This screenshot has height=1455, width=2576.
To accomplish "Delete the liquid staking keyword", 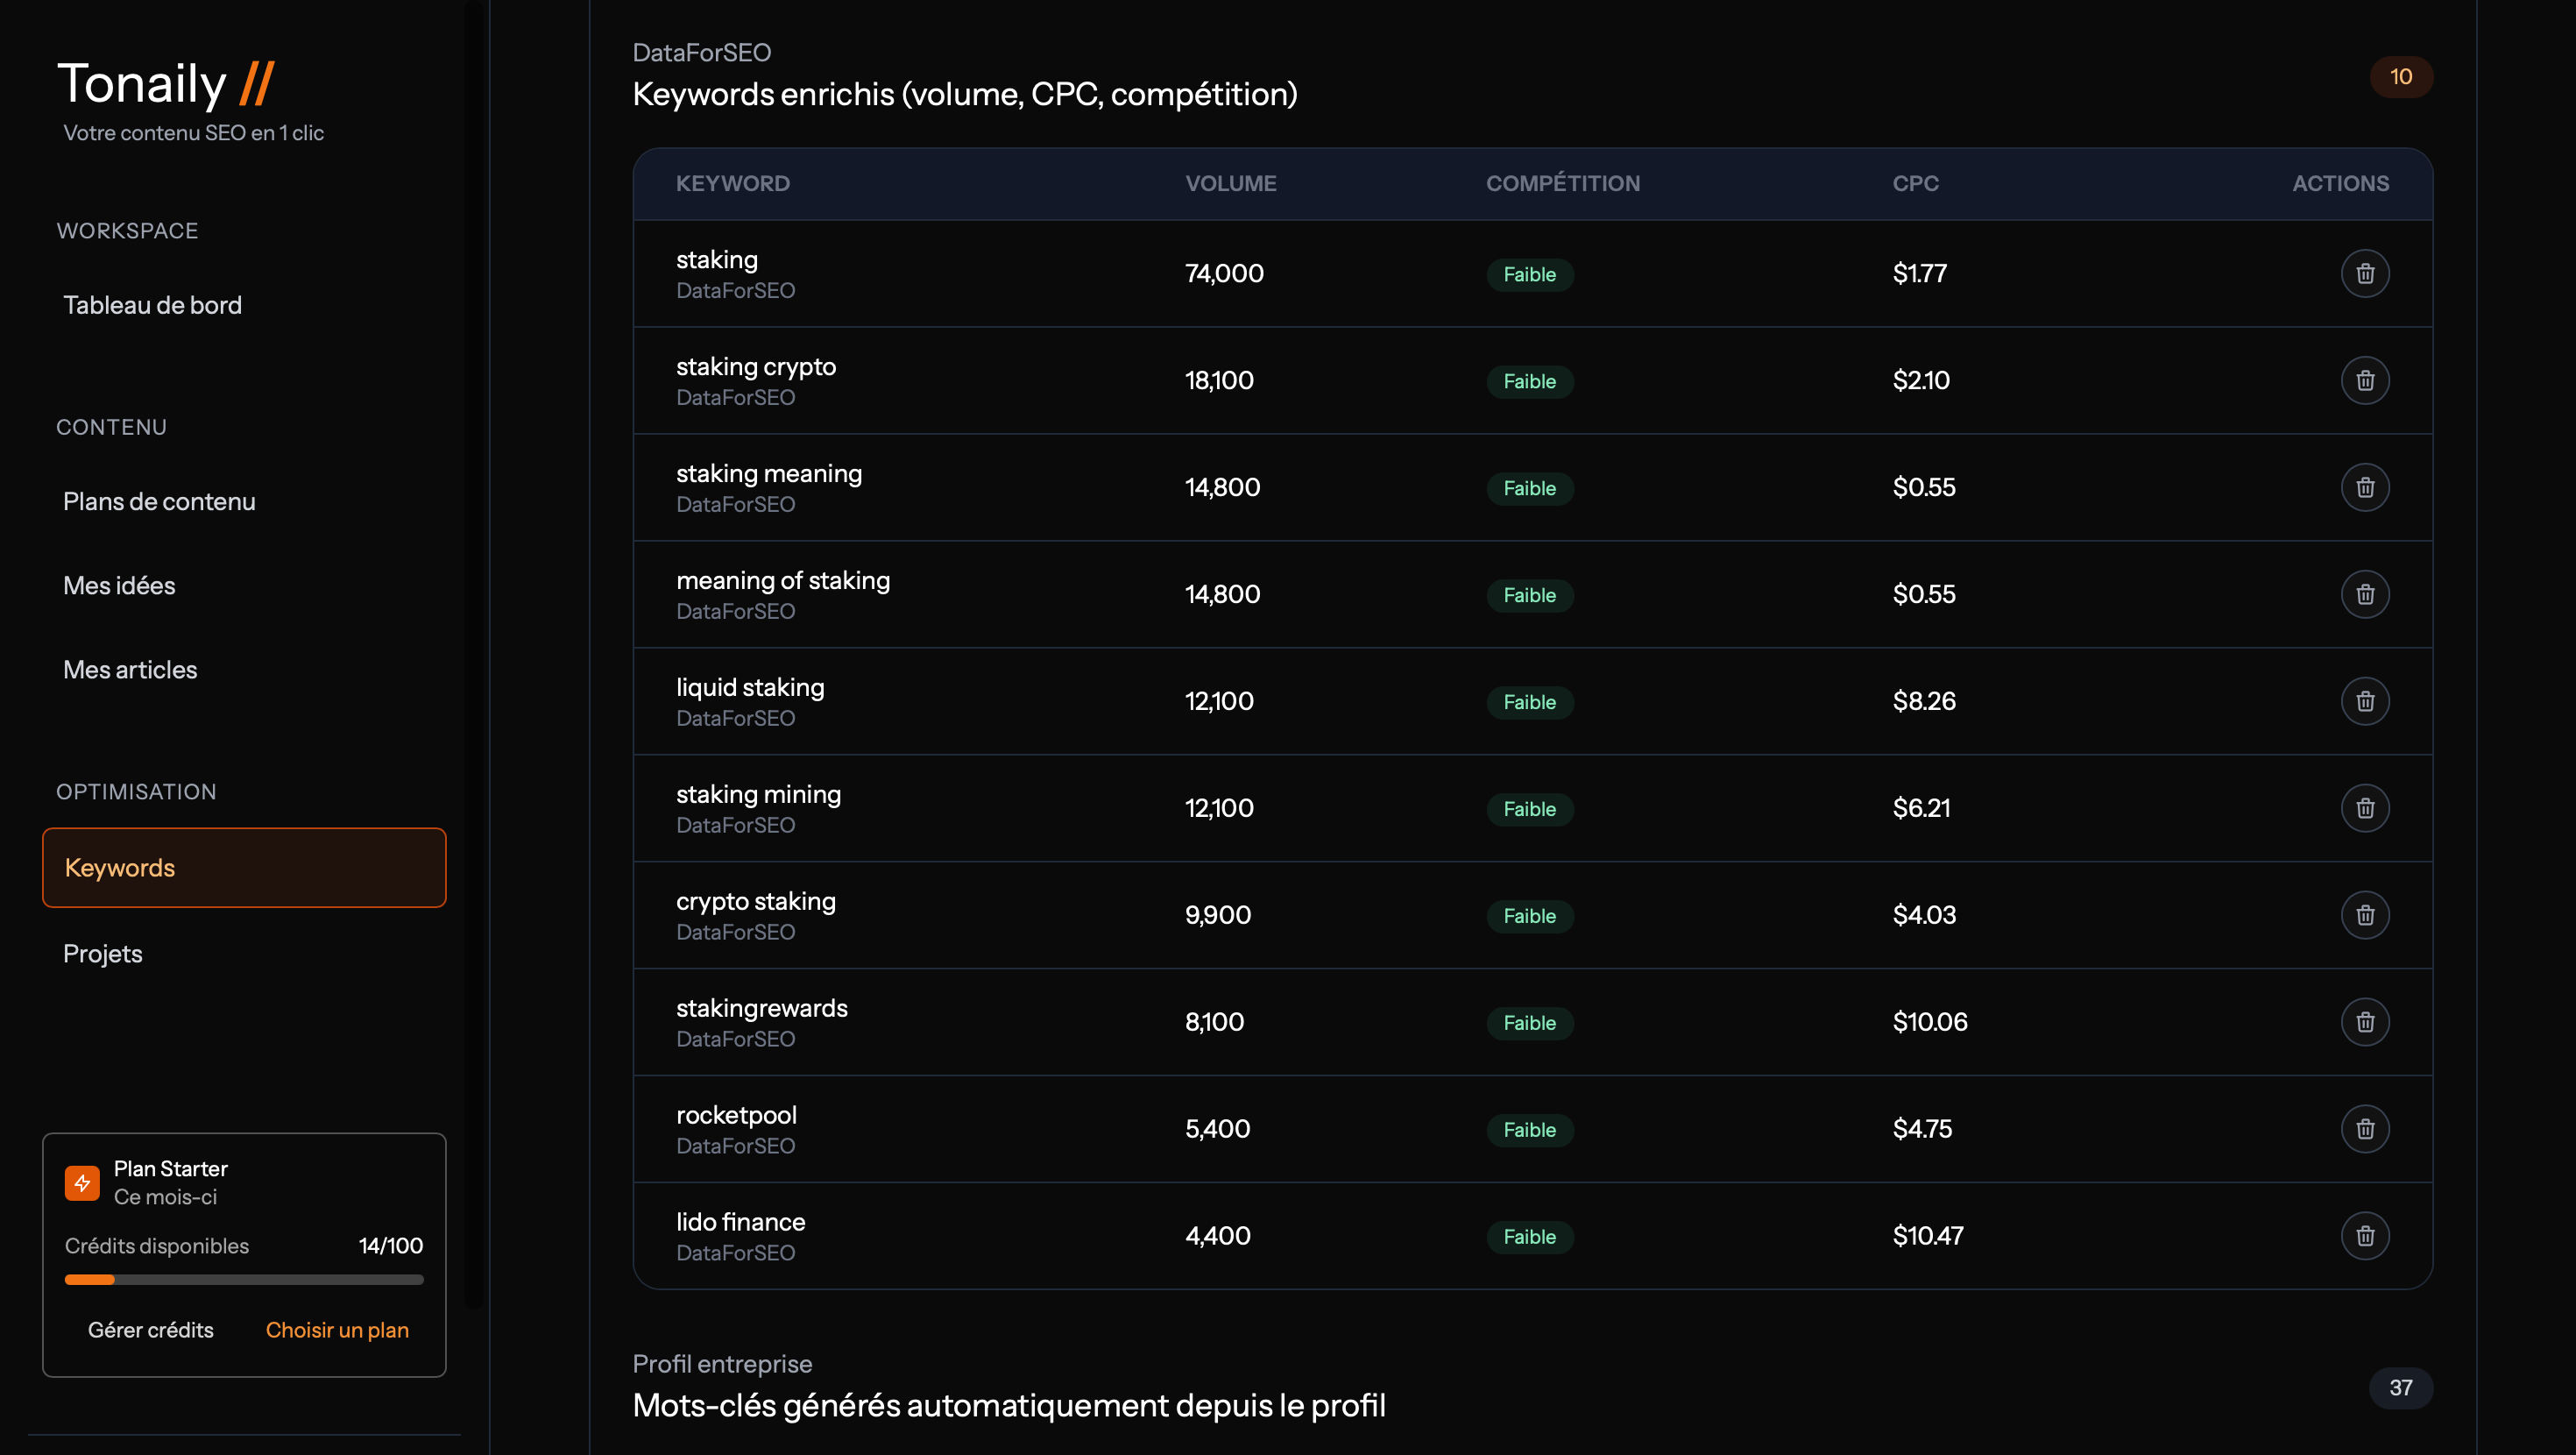I will coord(2364,701).
